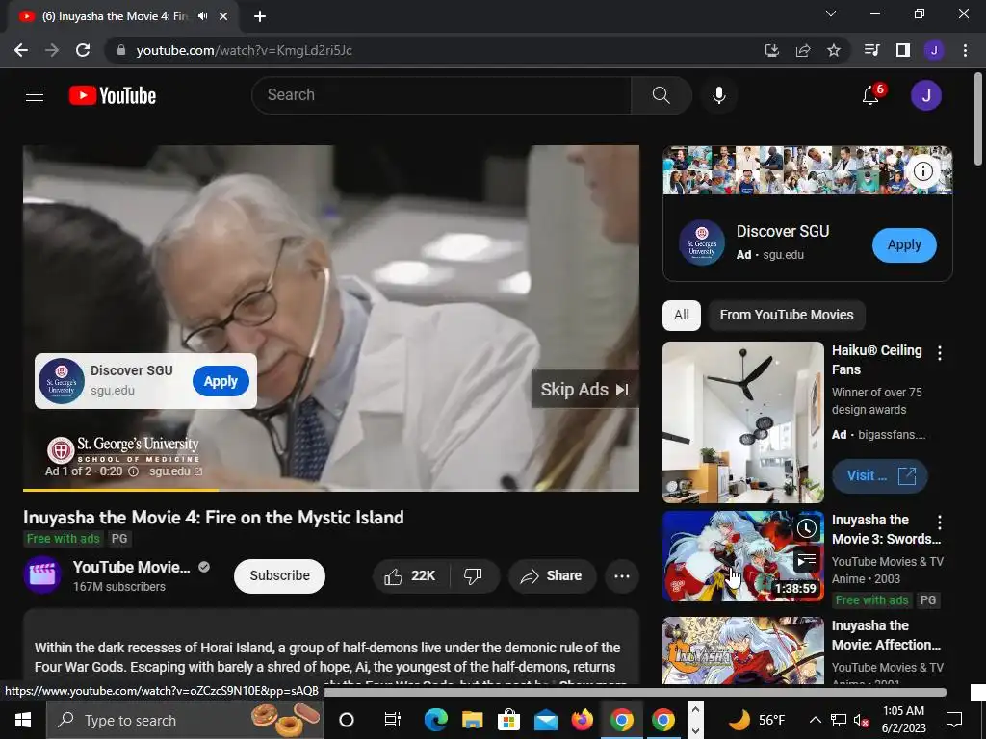Image resolution: width=986 pixels, height=739 pixels.
Task: Open the YouTube hamburger guide menu
Action: [x=35, y=95]
